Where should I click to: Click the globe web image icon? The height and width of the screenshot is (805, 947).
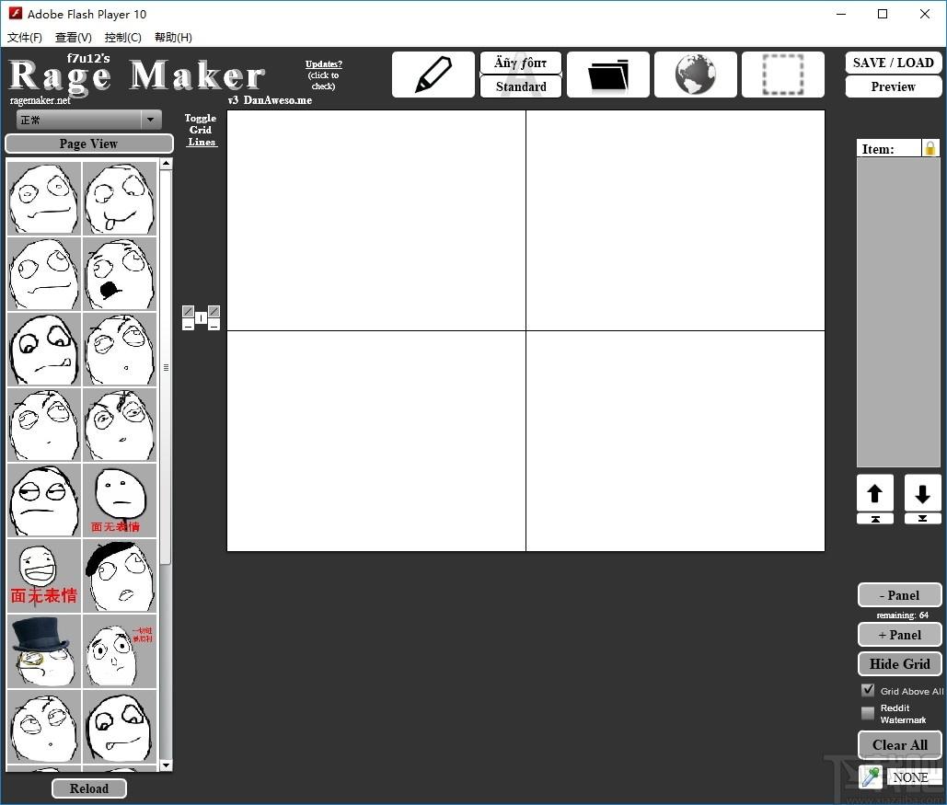point(695,75)
